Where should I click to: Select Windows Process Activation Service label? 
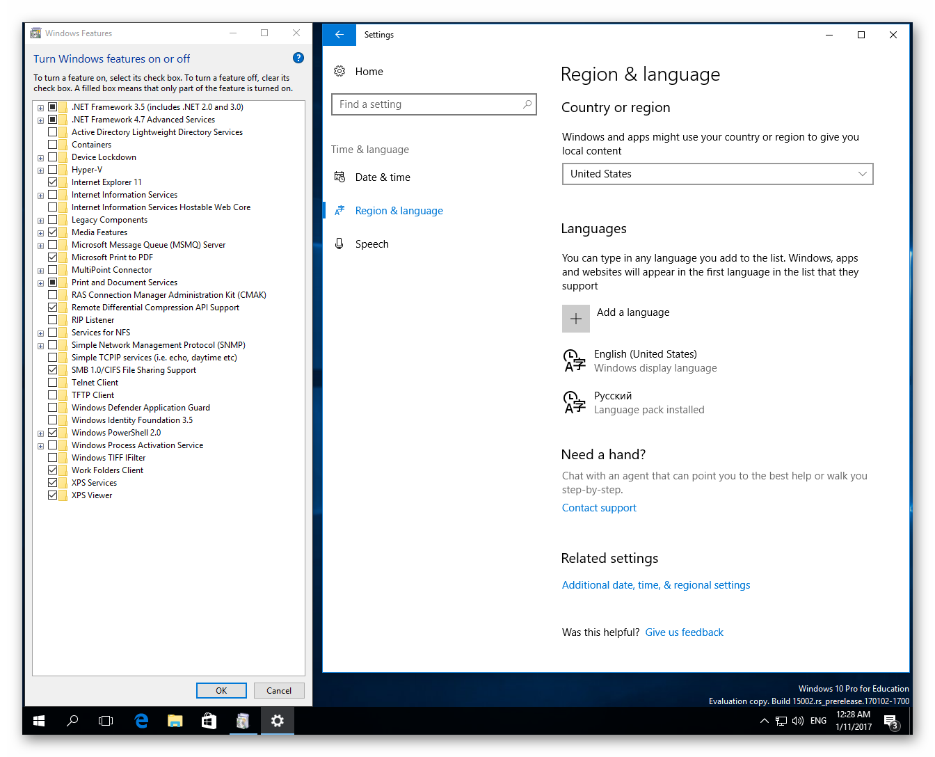coord(137,445)
